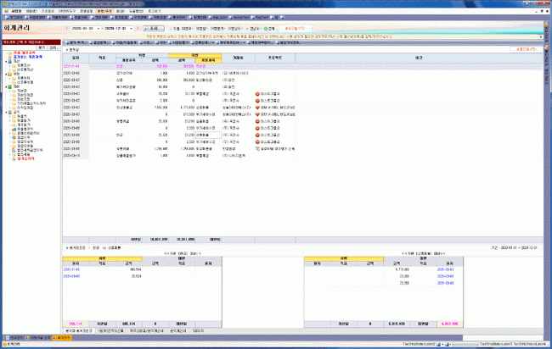Click the 법인세차감전이익 icon in the tree
The height and width of the screenshot is (349, 552).
pos(14,150)
